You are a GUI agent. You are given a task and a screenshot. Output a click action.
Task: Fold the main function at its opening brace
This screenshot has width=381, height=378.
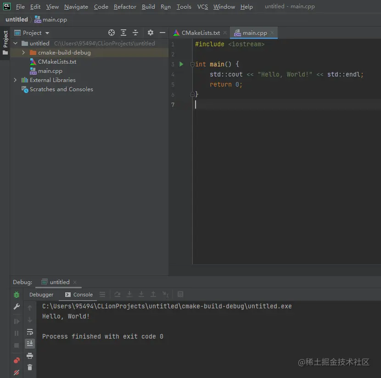pos(192,64)
